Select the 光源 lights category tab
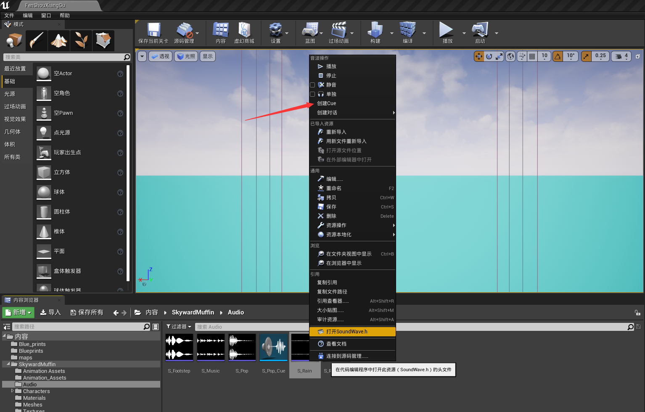The image size is (645, 412). point(17,94)
